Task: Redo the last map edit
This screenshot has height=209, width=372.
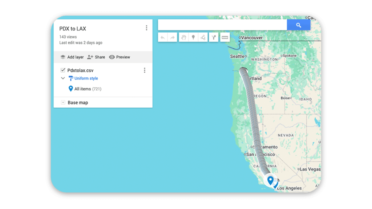Action: (173, 37)
